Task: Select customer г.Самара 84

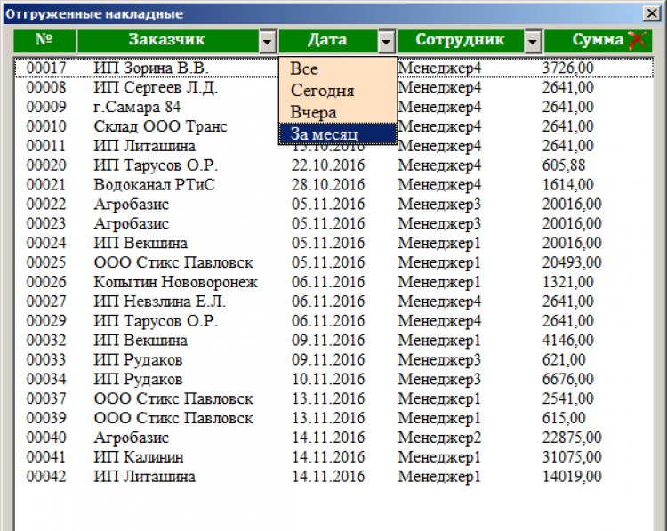Action: (137, 107)
